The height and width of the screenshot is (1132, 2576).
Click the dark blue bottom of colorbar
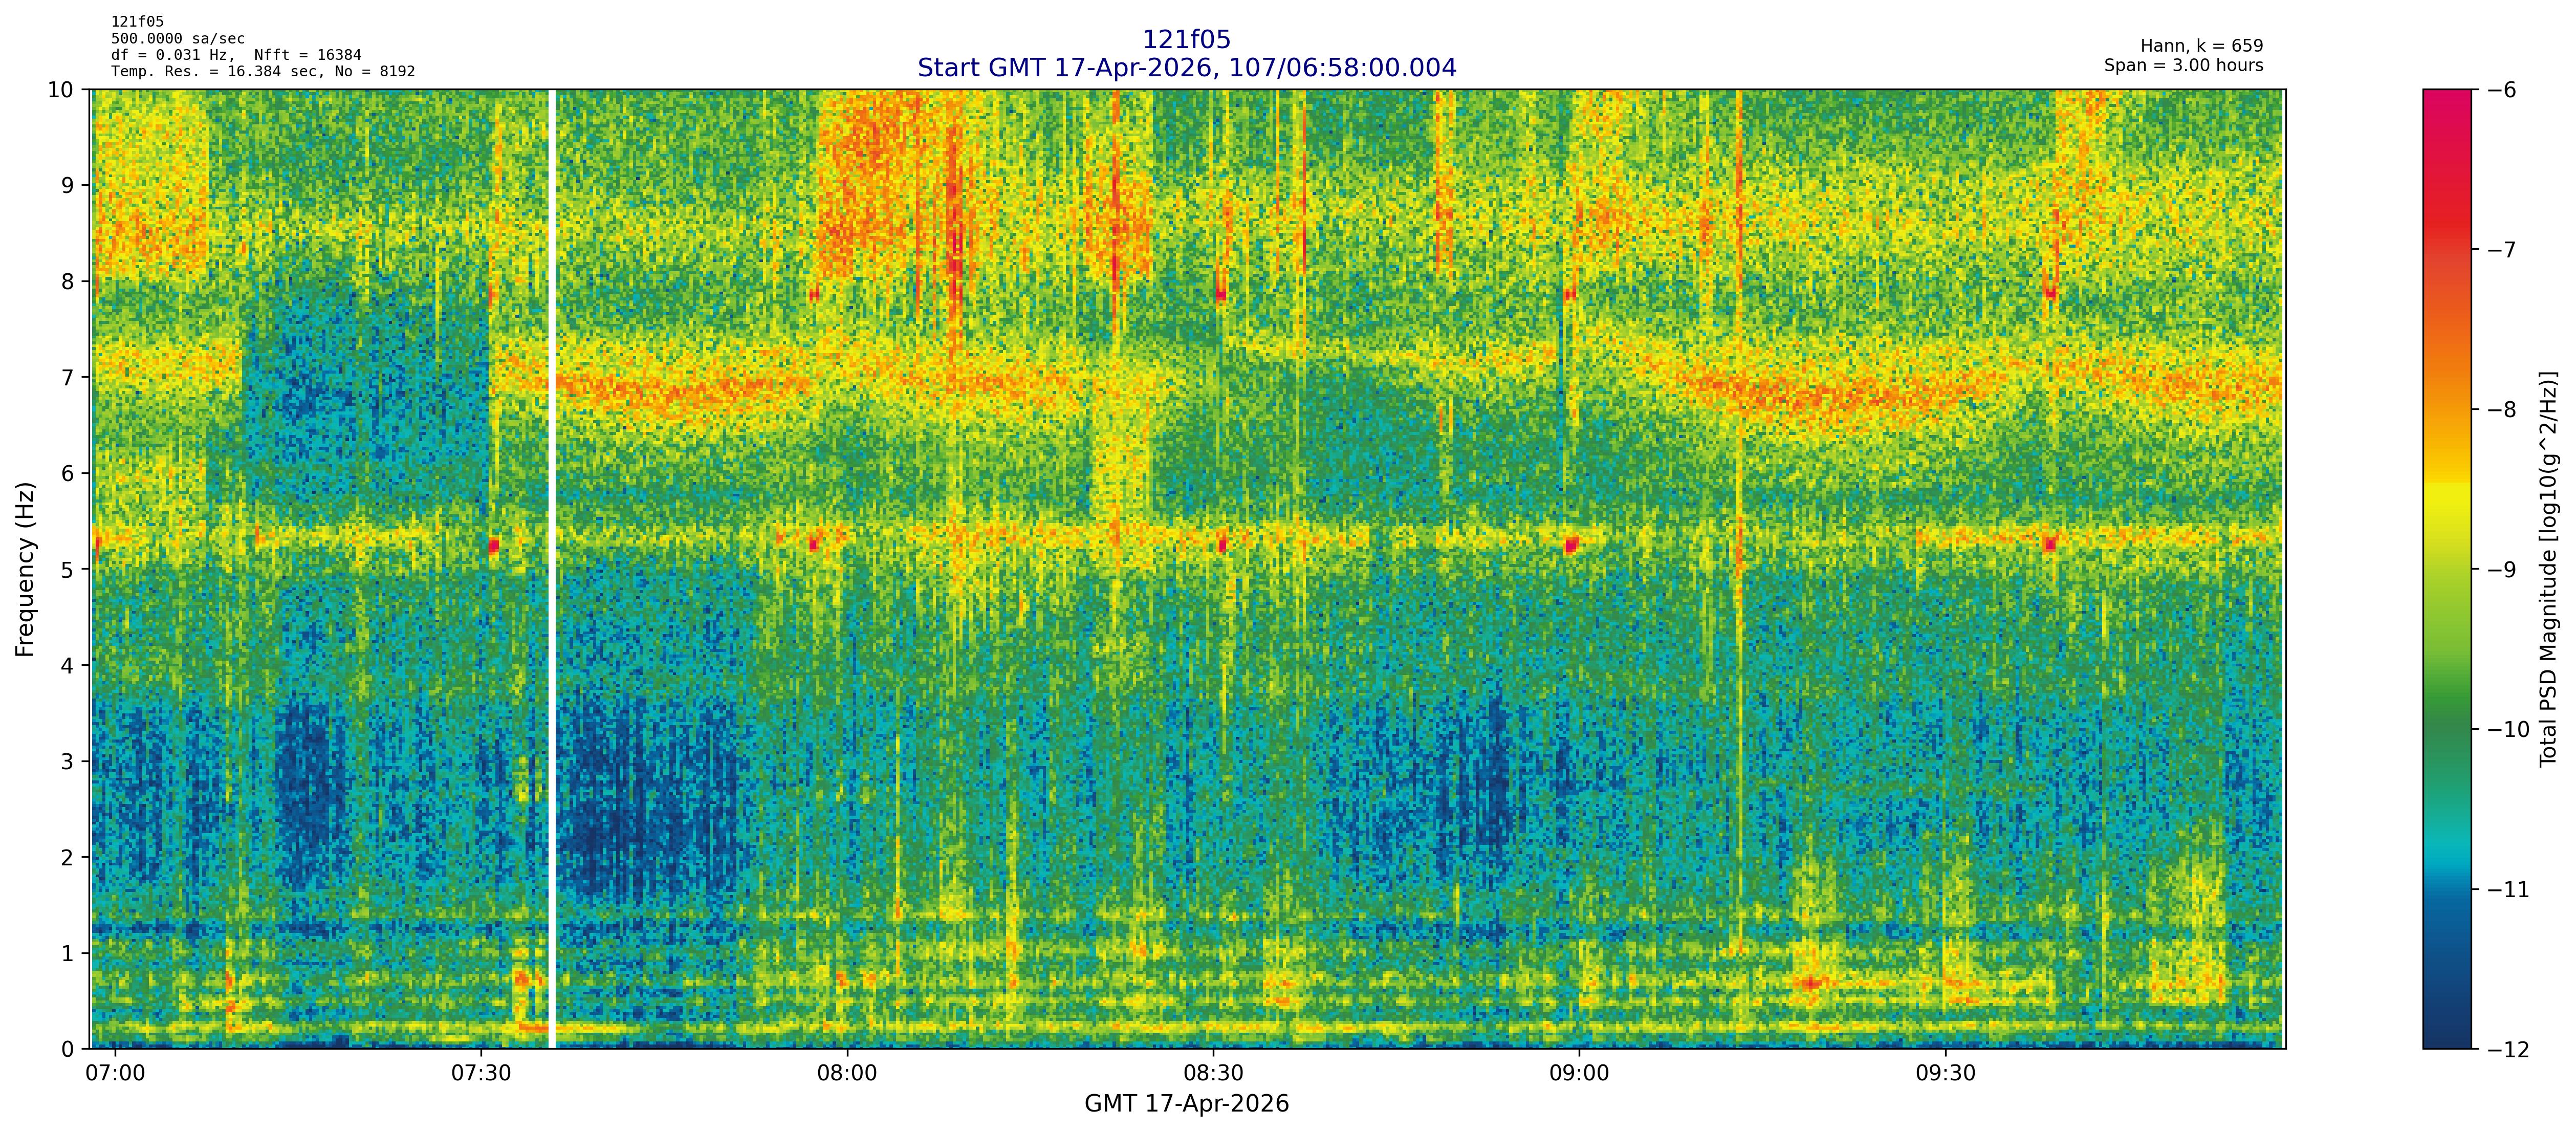tap(2446, 1030)
